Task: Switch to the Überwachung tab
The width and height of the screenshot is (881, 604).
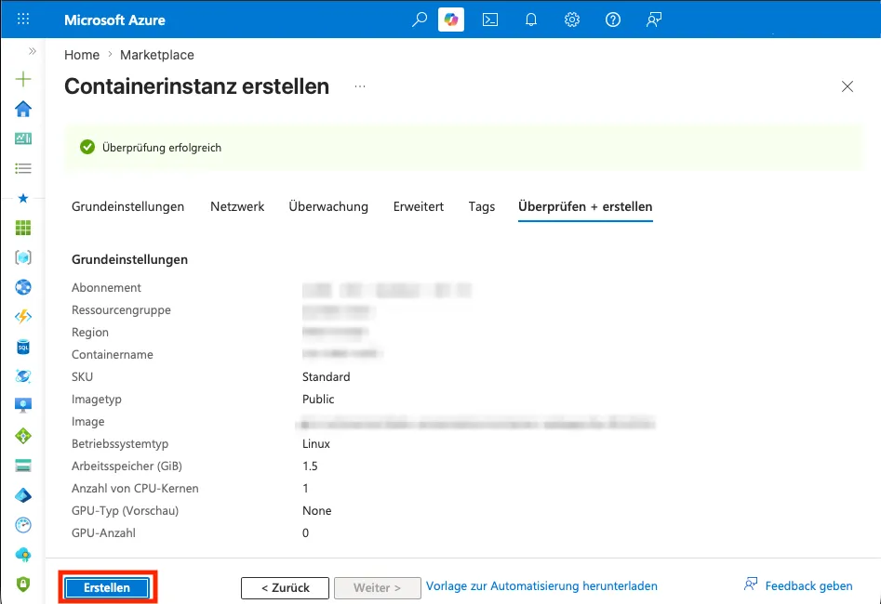Action: (328, 206)
